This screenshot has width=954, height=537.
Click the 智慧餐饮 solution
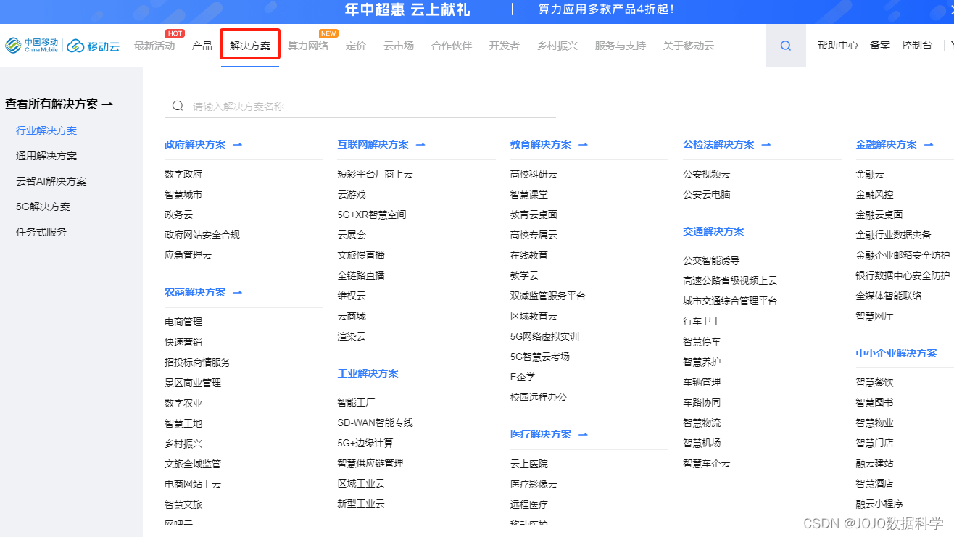875,383
